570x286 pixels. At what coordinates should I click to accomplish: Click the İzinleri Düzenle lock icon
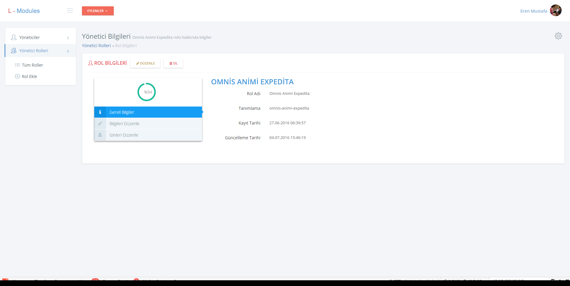pyautogui.click(x=100, y=135)
